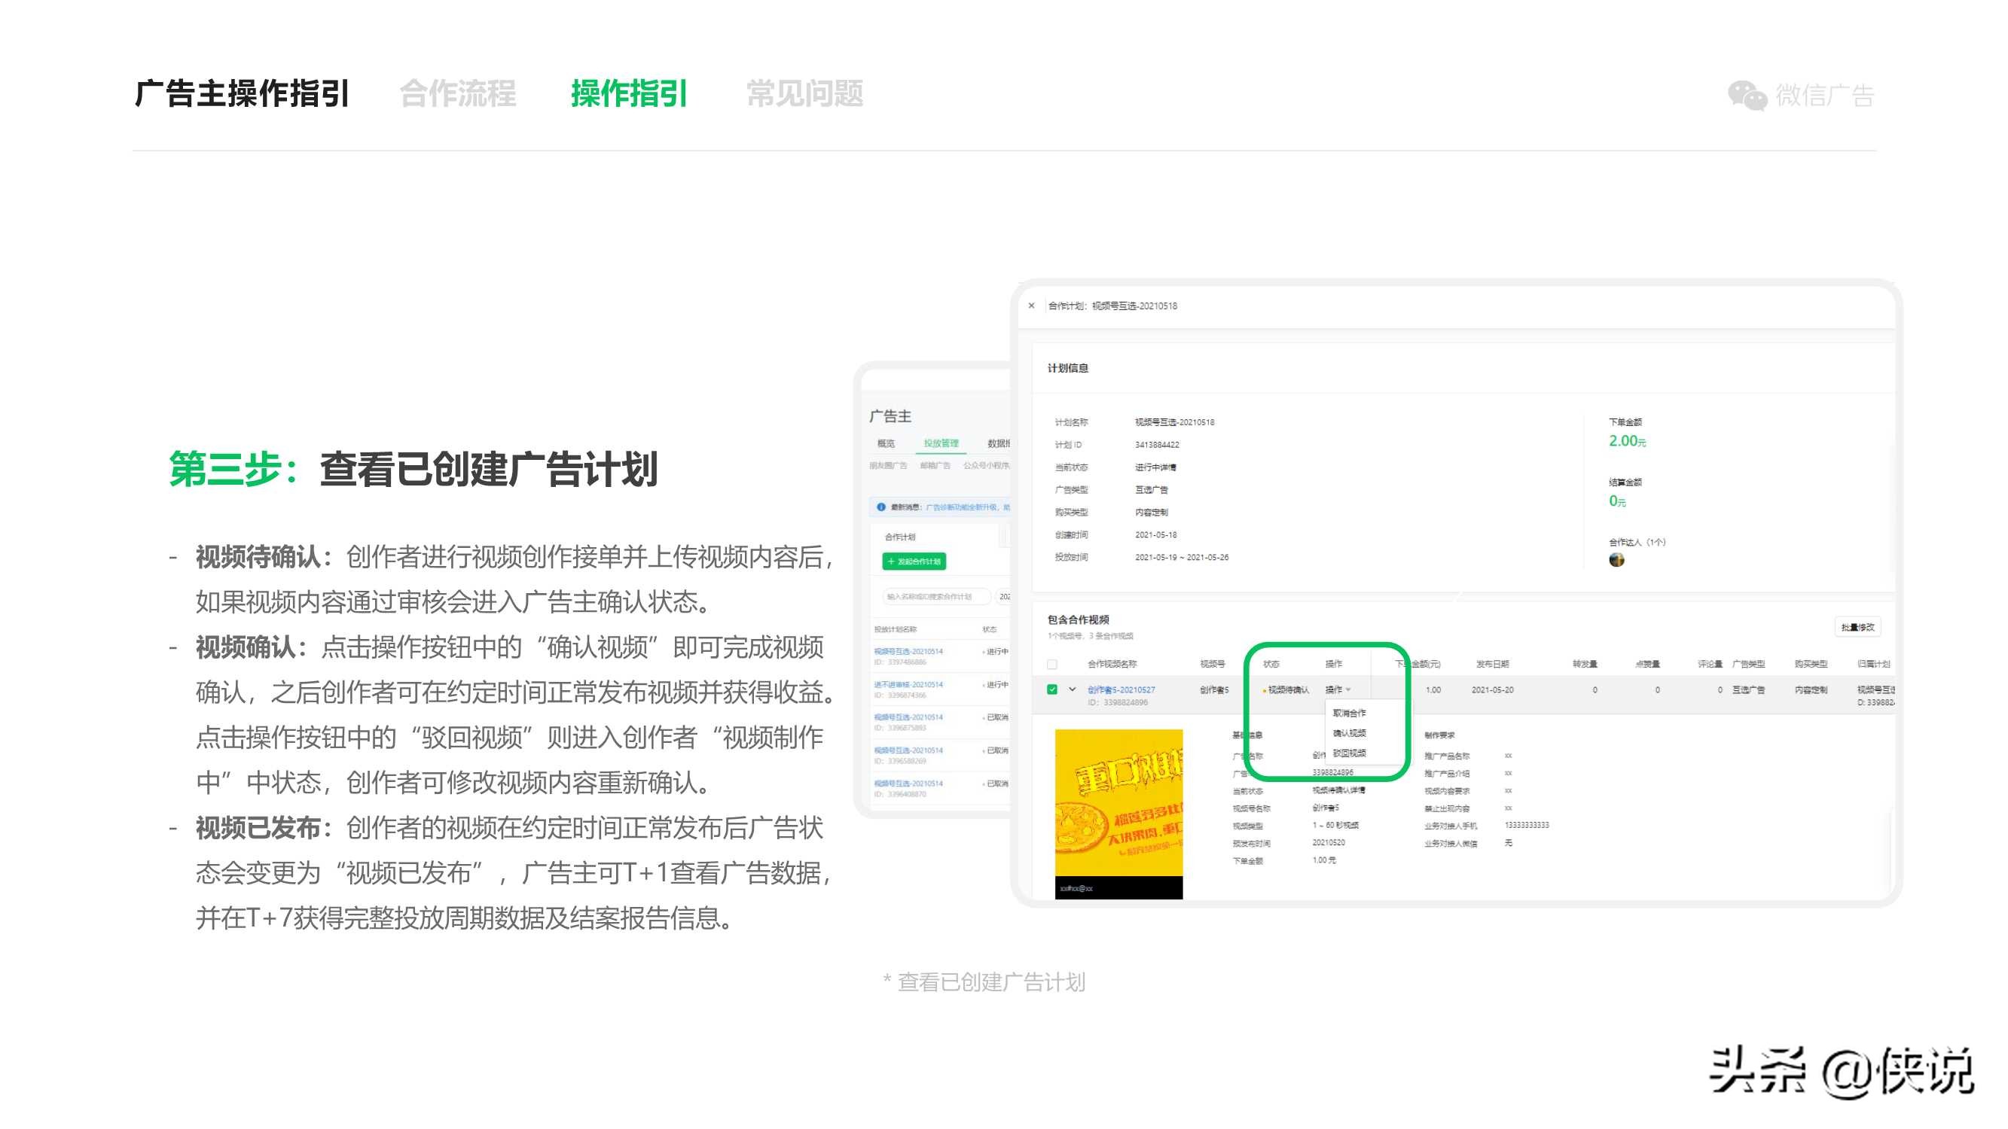The width and height of the screenshot is (2008, 1129).
Task: Click into the 输入名称或ID搜索合作计划 search field
Action: 935,597
